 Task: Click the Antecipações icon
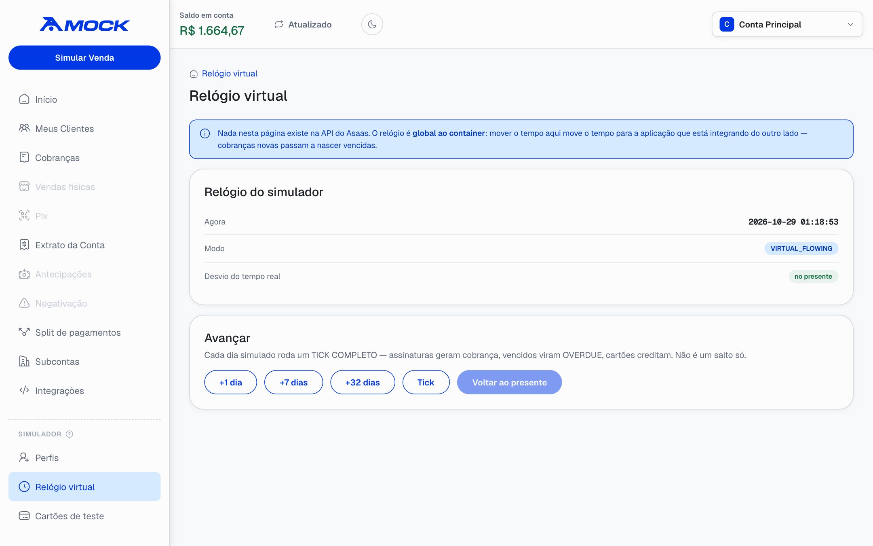(x=24, y=274)
